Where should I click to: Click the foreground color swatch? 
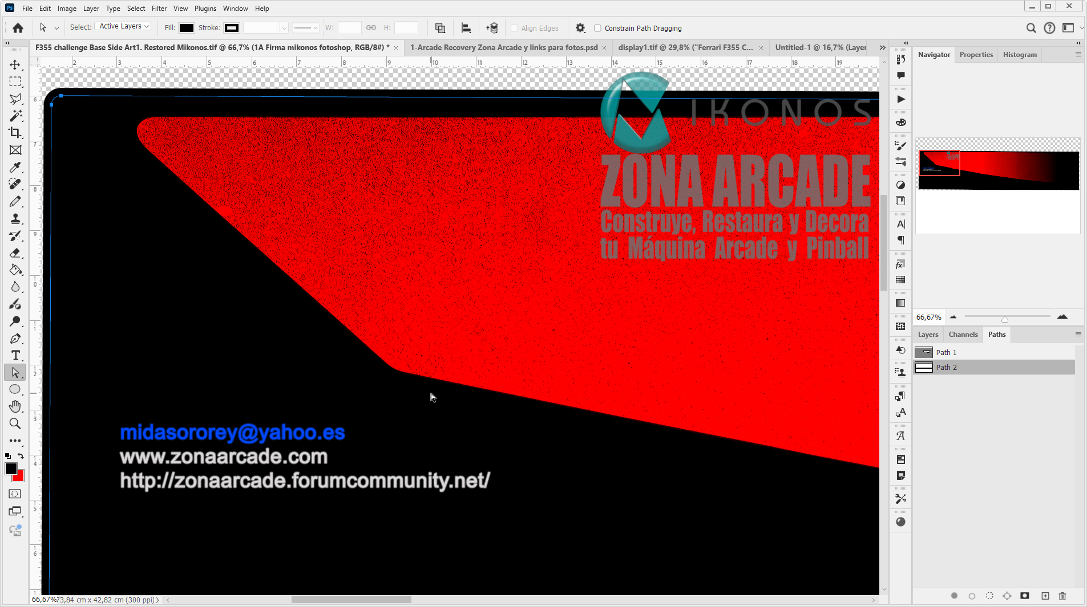(x=10, y=469)
